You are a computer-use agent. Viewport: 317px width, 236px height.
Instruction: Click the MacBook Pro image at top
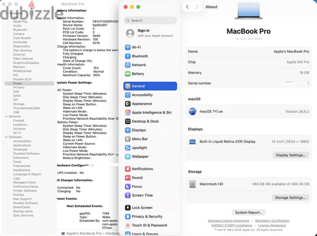[x=248, y=11]
